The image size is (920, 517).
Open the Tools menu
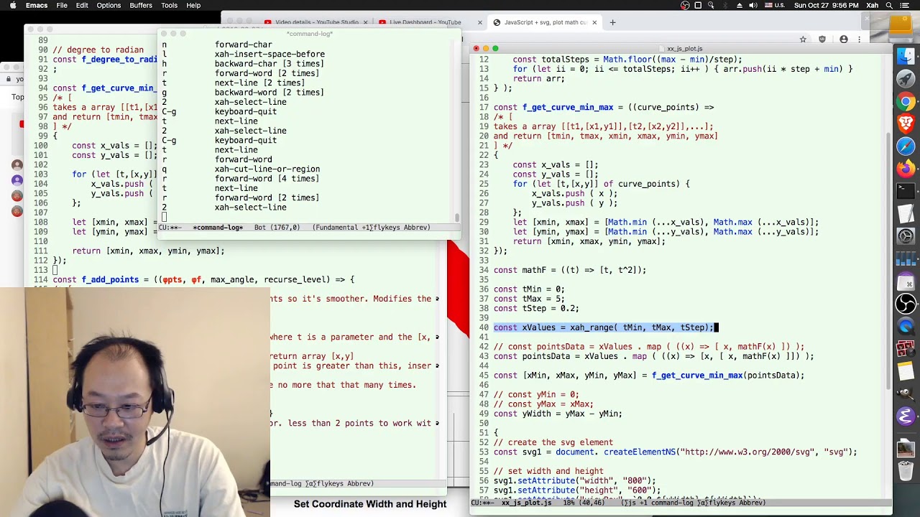[x=169, y=5]
